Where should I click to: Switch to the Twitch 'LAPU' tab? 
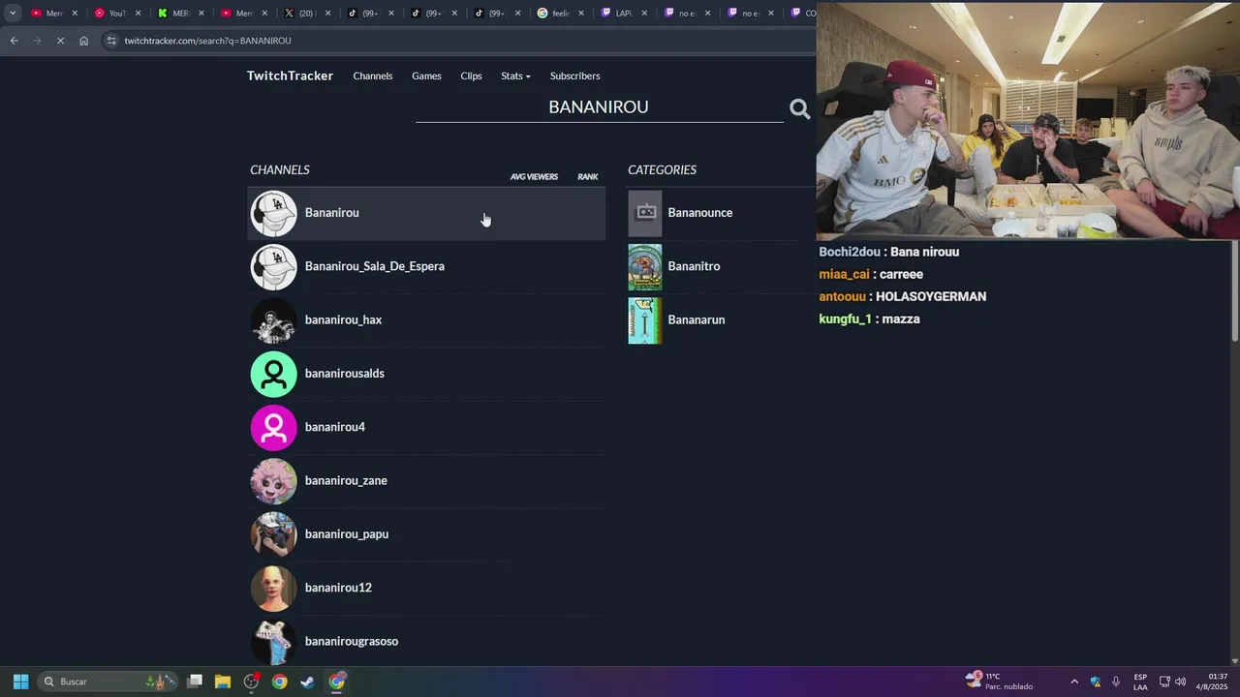623,14
